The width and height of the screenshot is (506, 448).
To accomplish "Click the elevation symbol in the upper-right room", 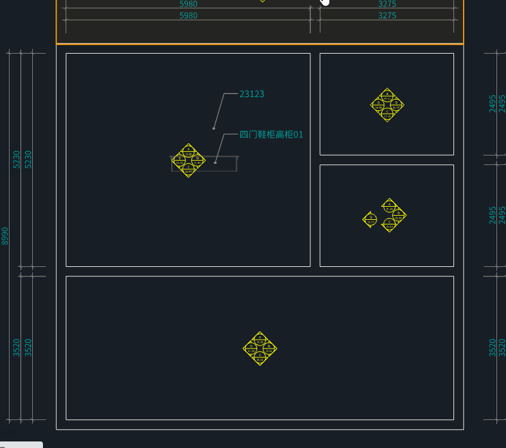I will 387,105.
